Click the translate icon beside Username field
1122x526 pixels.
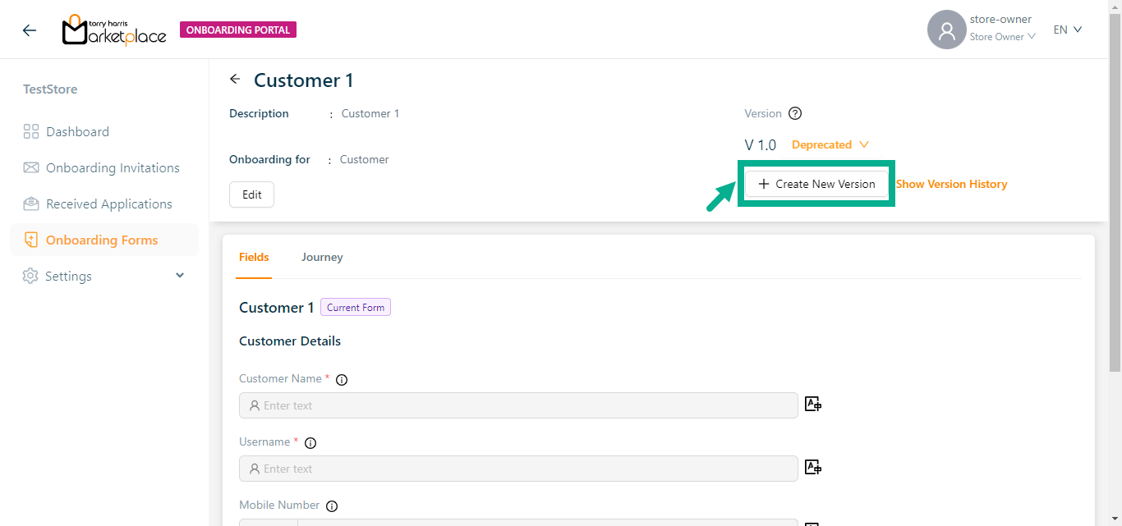pyautogui.click(x=813, y=467)
